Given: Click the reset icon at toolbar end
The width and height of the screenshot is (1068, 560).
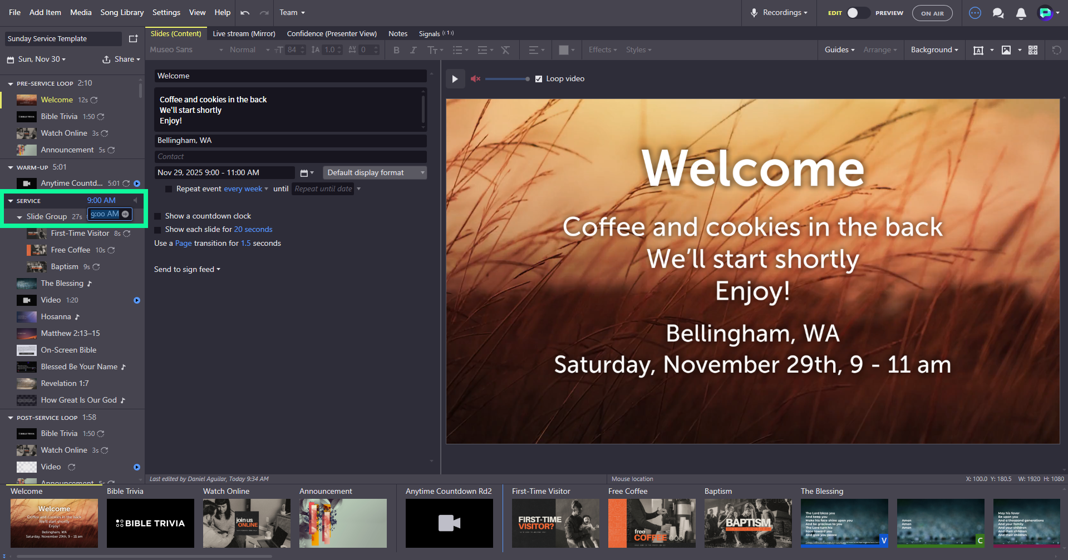Looking at the screenshot, I should pyautogui.click(x=1056, y=50).
